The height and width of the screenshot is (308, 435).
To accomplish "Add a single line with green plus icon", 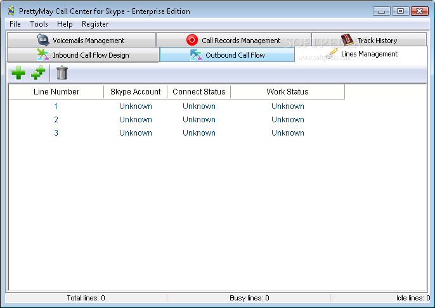I will 18,73.
